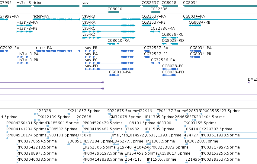Click the Dmel_neb_014972_0633_1393.3prime label

coord(146,136)
